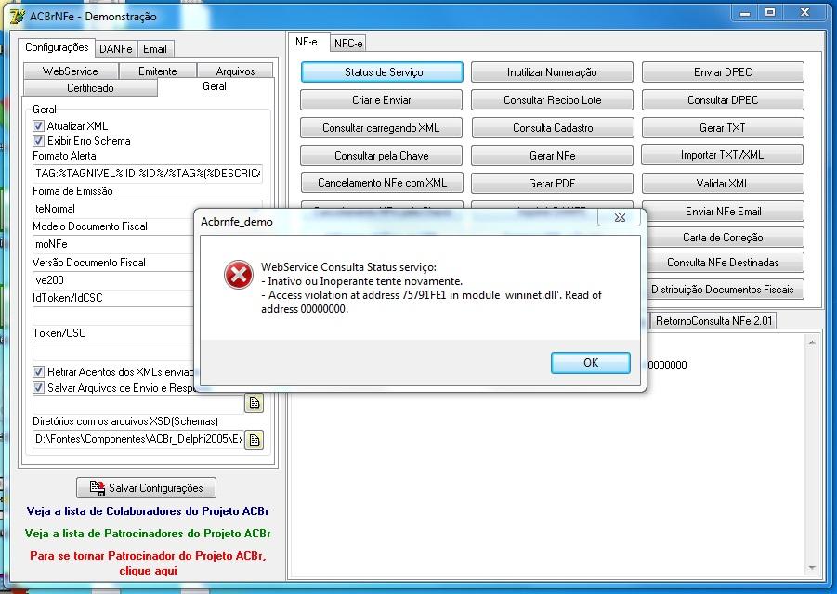
Task: Toggle Salvar Arquivos de Envio checkbox
Action: coord(38,387)
